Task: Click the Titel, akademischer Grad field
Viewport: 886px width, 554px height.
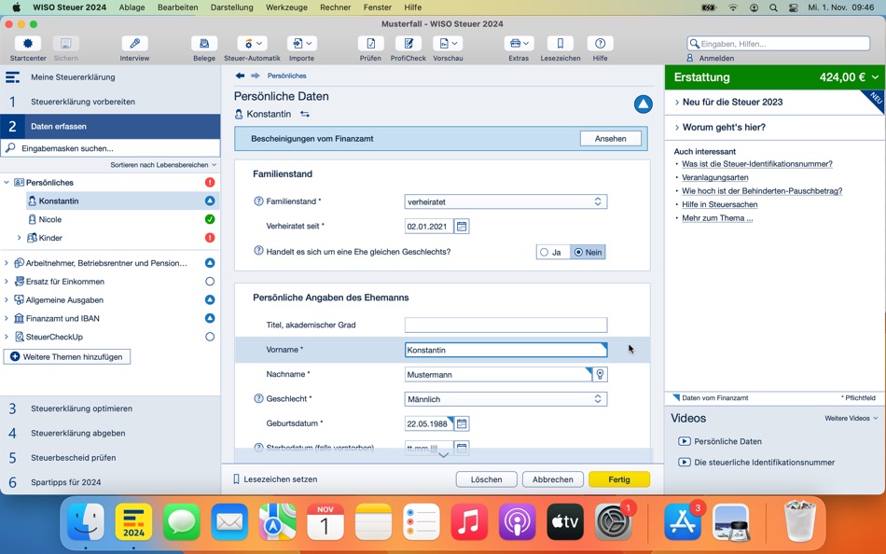Action: 505,325
